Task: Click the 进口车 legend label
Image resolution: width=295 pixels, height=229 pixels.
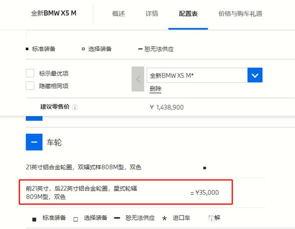Action: coord(181,218)
